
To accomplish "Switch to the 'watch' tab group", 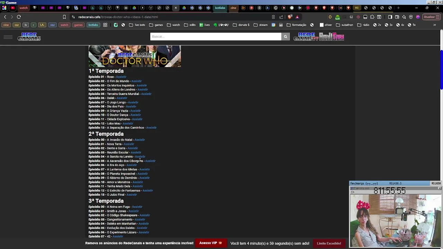I will (x=24, y=8).
